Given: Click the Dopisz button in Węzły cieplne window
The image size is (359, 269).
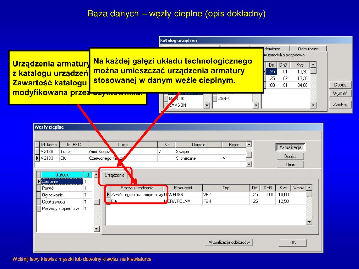Looking at the screenshot, I should 290,156.
